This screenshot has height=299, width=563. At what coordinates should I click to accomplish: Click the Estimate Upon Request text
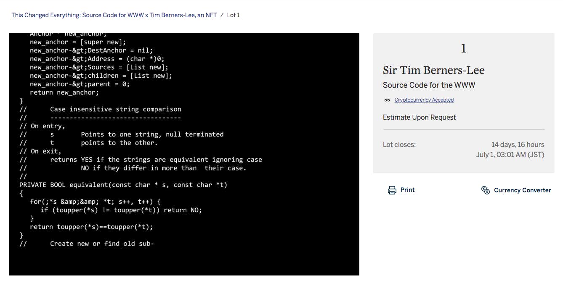pyautogui.click(x=419, y=117)
